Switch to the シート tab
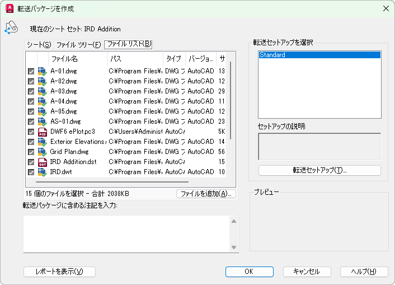The image size is (395, 285). (39, 44)
